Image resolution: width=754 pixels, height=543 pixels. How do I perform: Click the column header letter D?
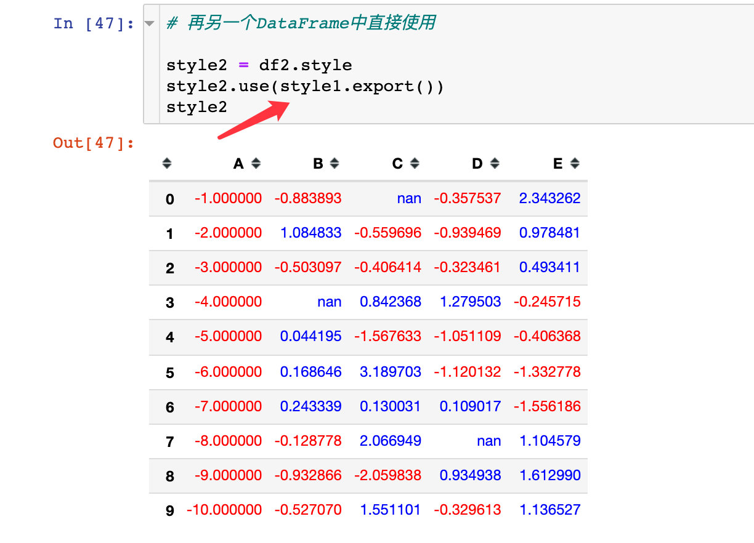[477, 164]
